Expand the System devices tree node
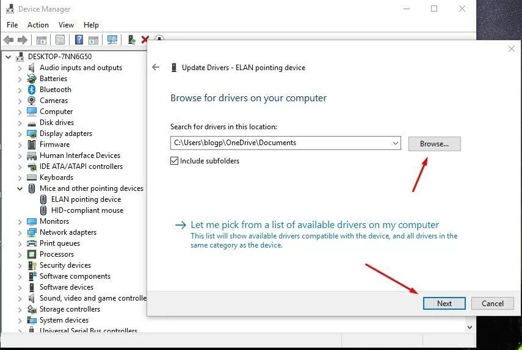This screenshot has width=522, height=350. pyautogui.click(x=20, y=320)
